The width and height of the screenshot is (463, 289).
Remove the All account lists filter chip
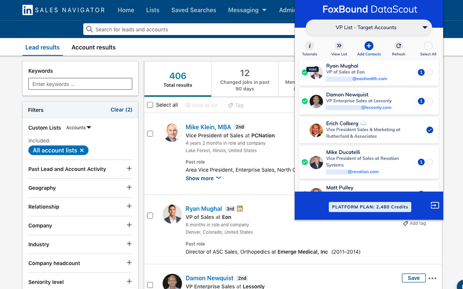[82, 150]
